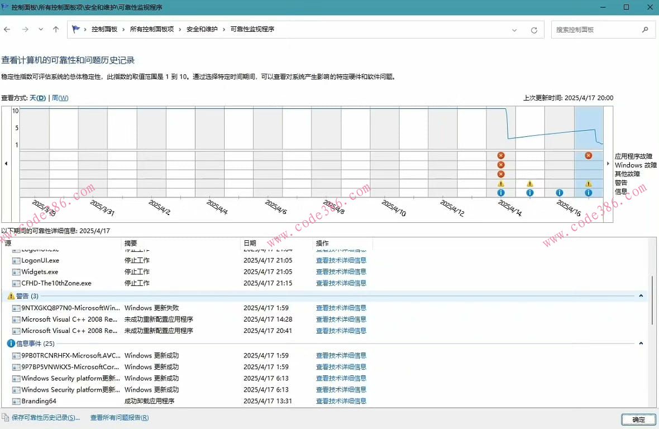The width and height of the screenshot is (659, 429).
Task: Click the back navigation arrow
Action: pos(7,30)
